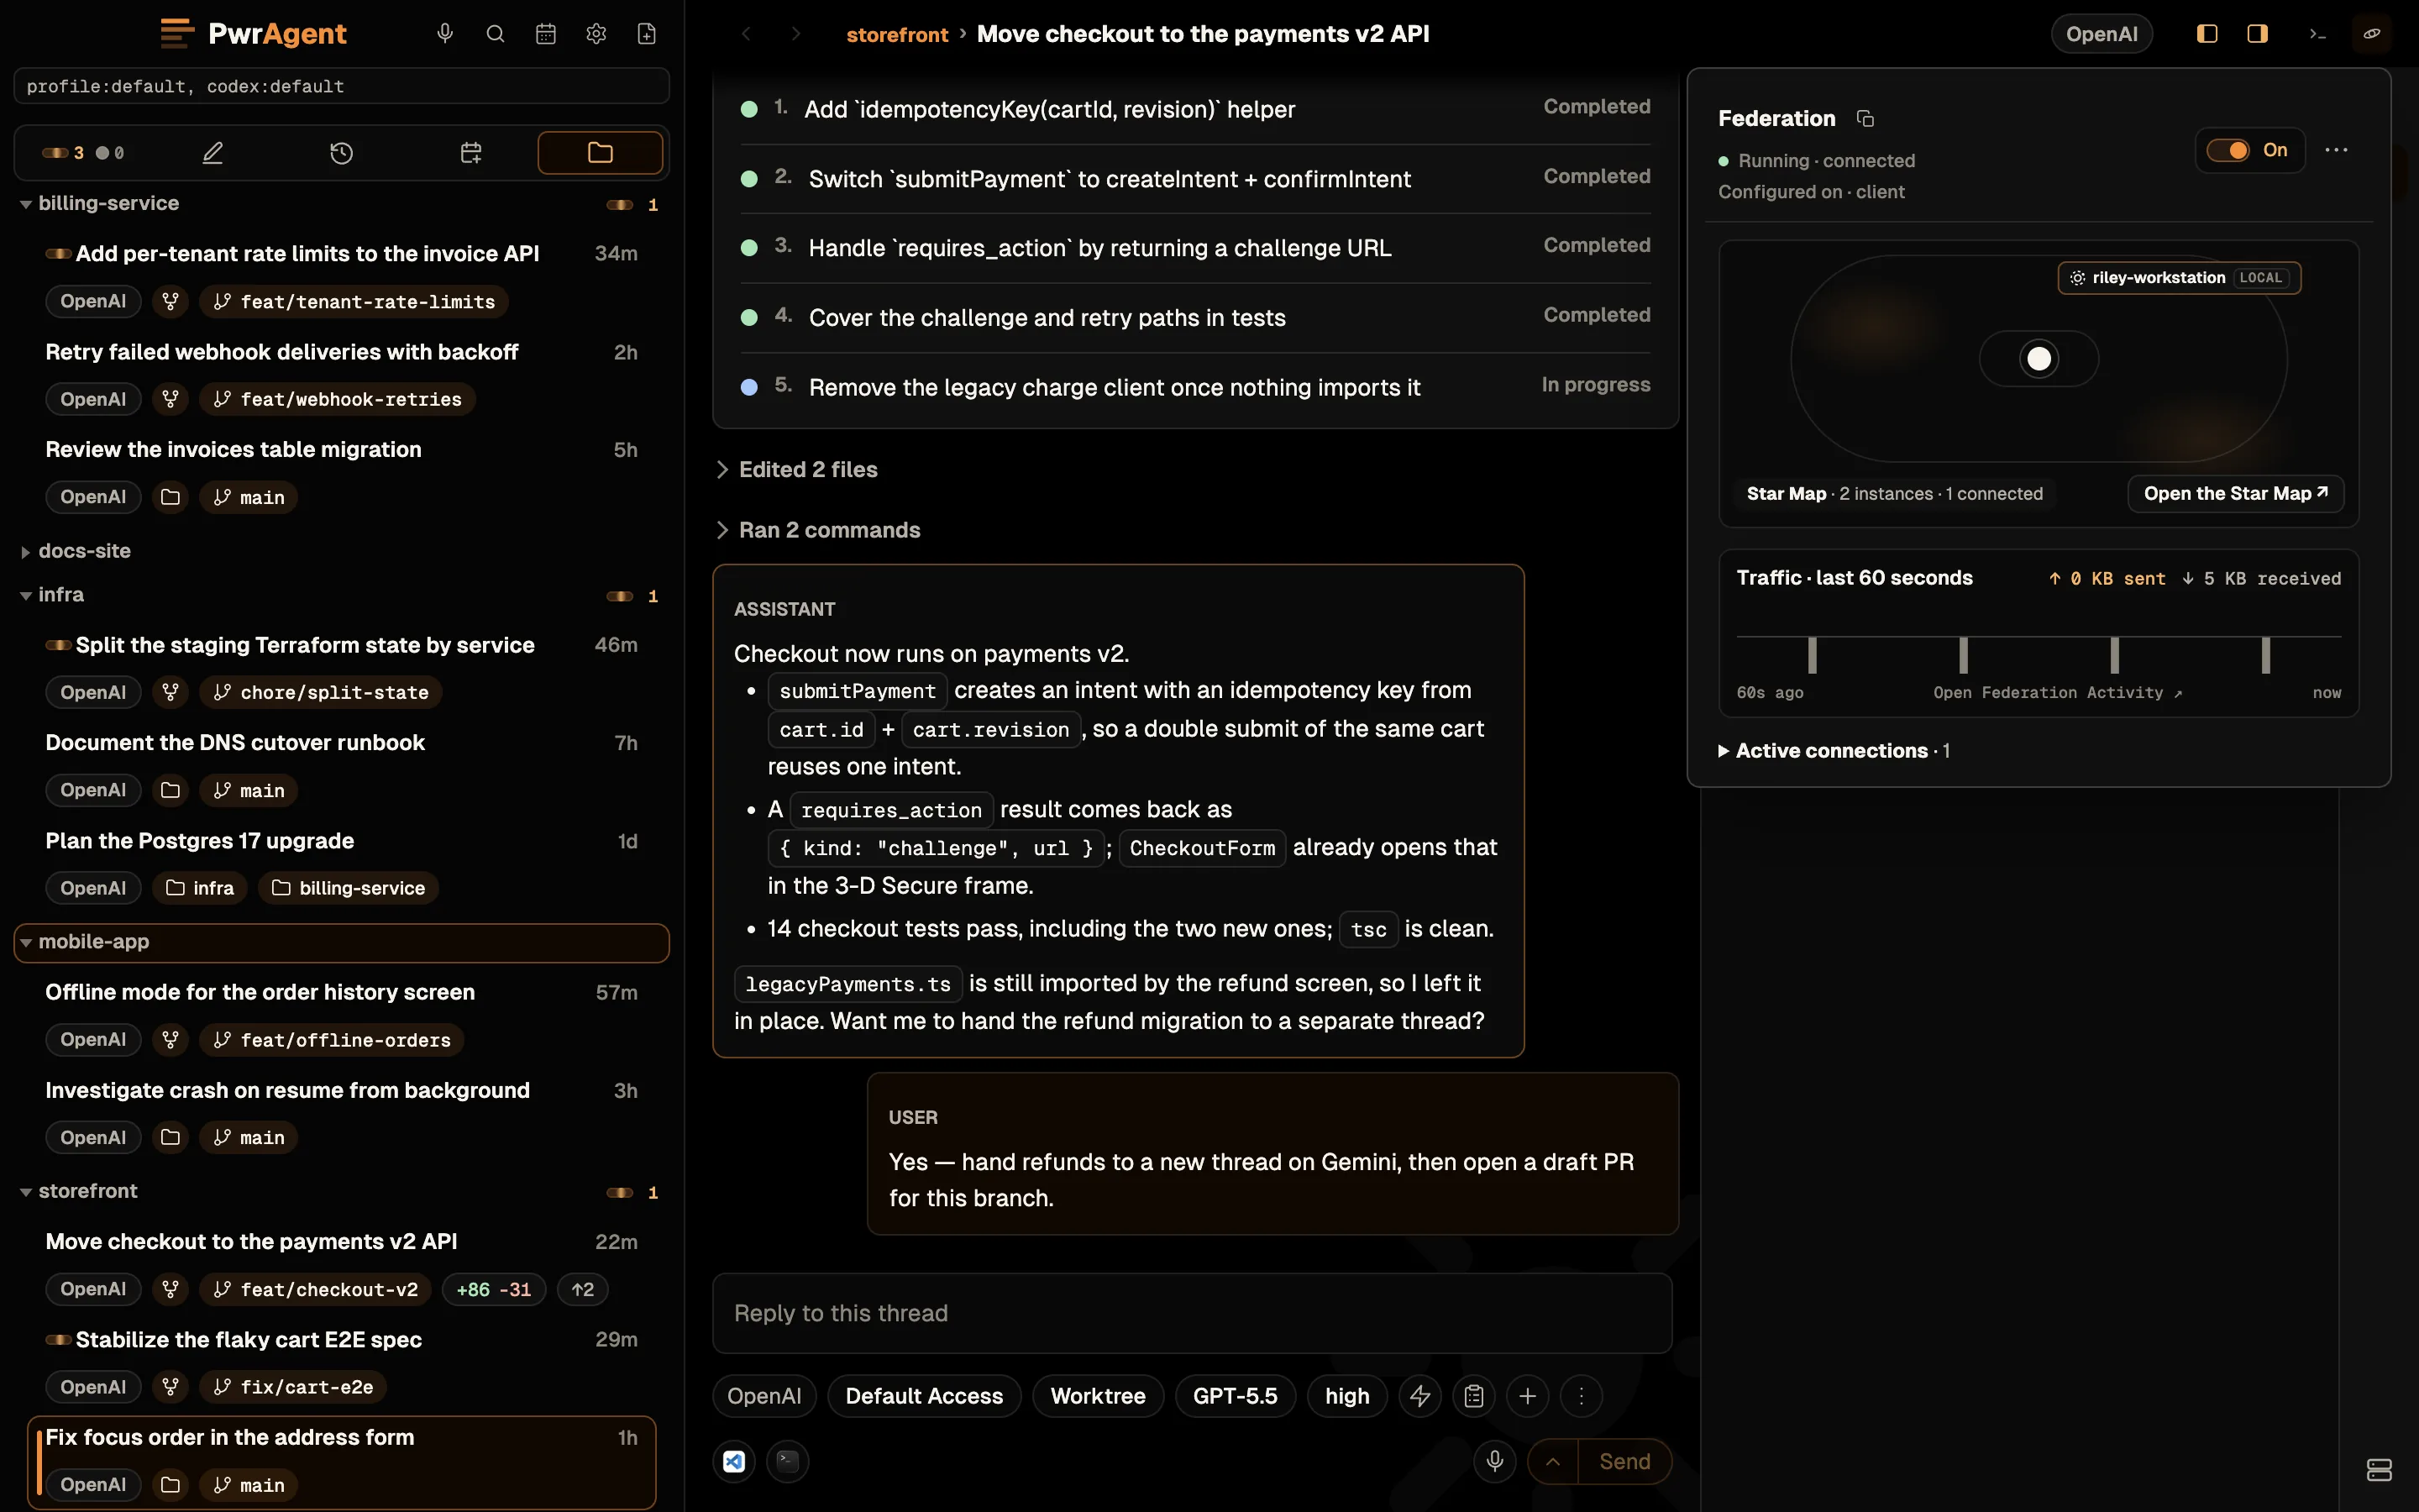Start voice input with the composer microphone
Viewport: 2419px width, 1512px height.
(x=1494, y=1462)
